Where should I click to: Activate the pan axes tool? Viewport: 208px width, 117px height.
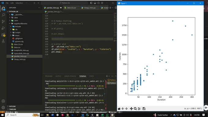[x=131, y=109]
